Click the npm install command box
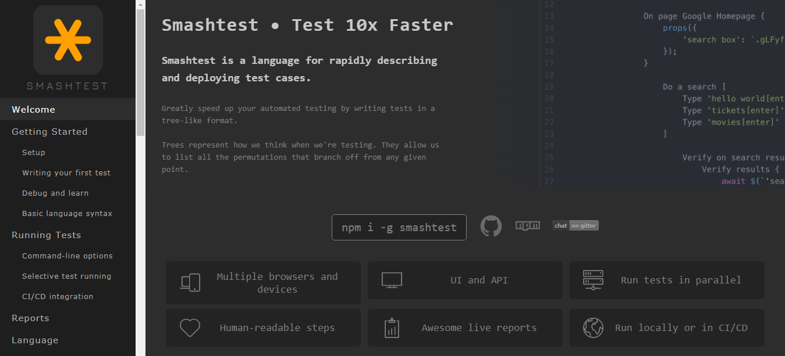 [399, 227]
